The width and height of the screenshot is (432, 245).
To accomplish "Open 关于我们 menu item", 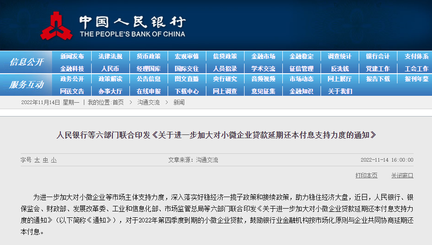I will (x=340, y=91).
